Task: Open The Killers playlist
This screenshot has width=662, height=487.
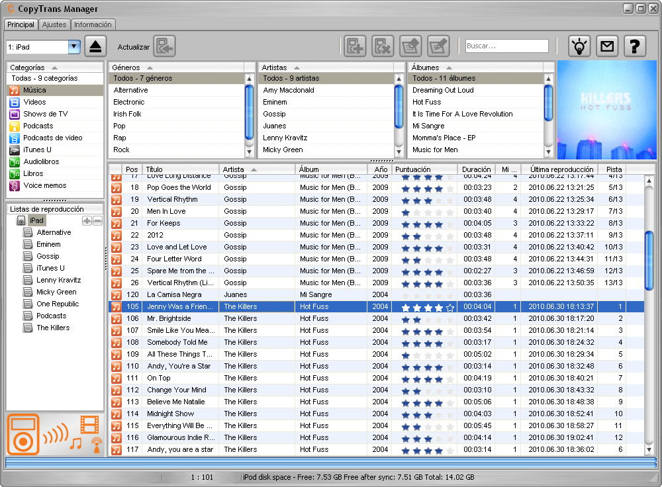Action: [53, 328]
